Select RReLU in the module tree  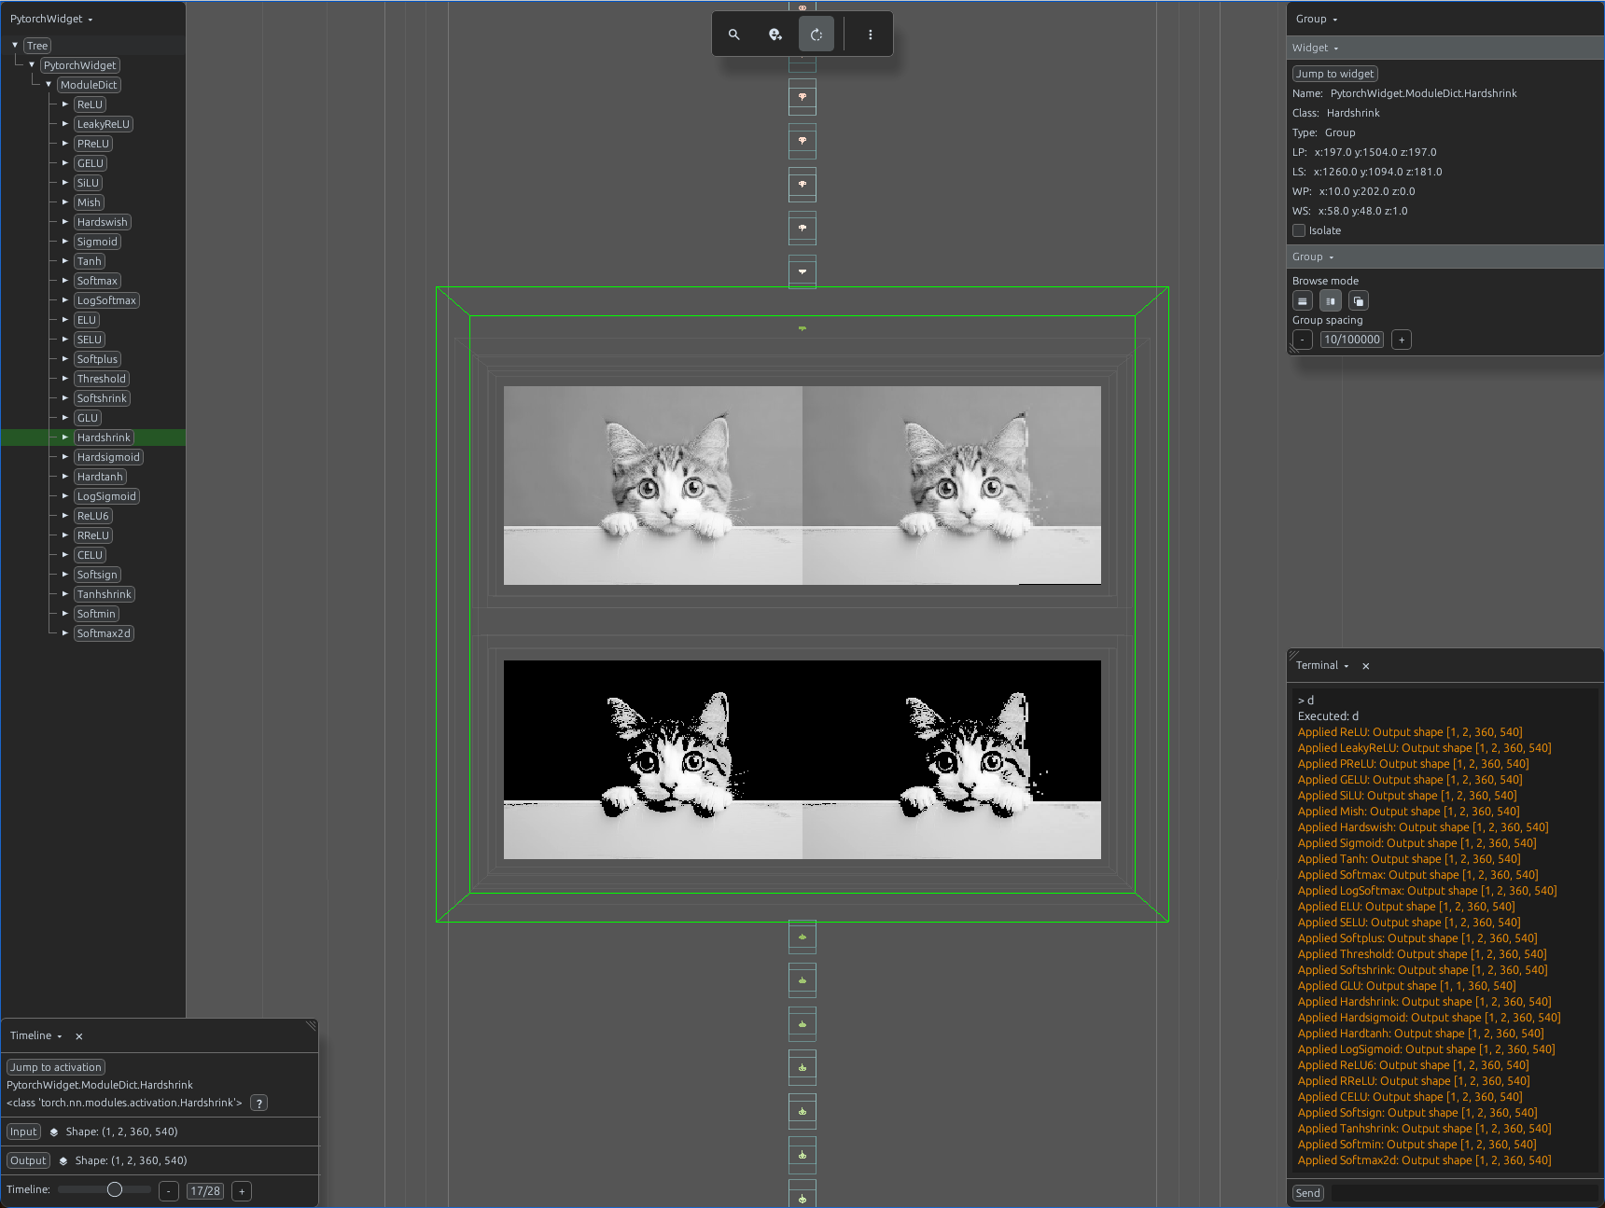click(x=93, y=535)
